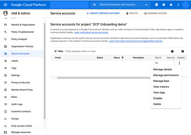The width and height of the screenshot is (191, 135).
Task: Click the Search products and resources field
Action: coord(118,5)
